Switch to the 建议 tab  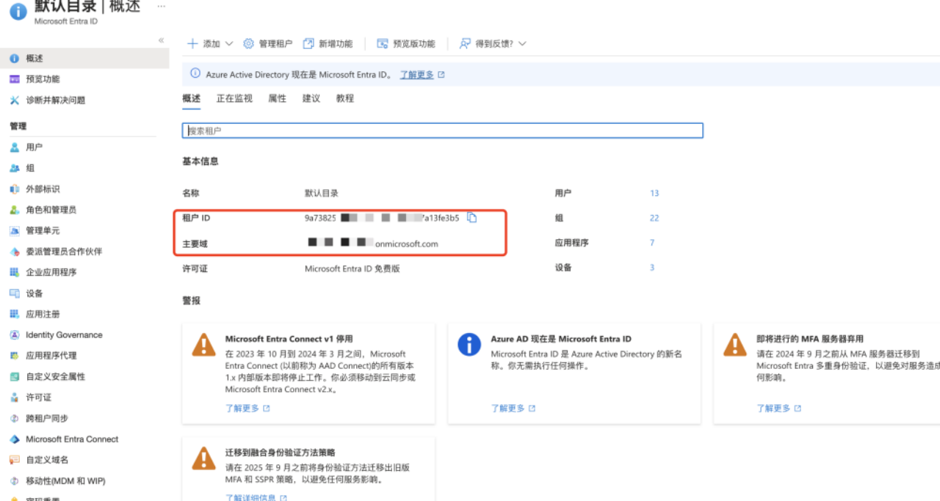pyautogui.click(x=311, y=98)
